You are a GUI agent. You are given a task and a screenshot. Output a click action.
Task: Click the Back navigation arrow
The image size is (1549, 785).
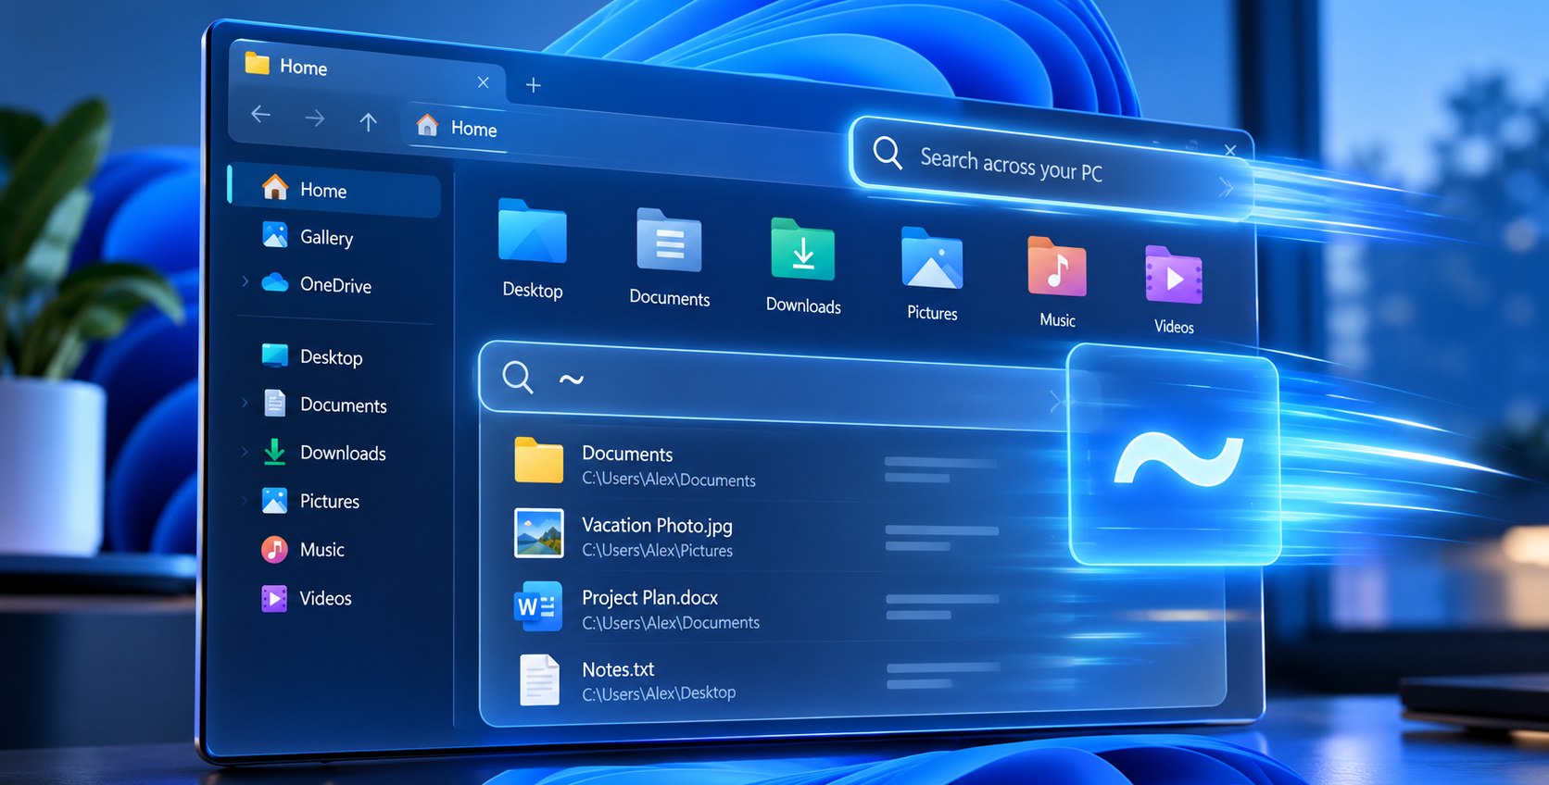click(x=260, y=114)
